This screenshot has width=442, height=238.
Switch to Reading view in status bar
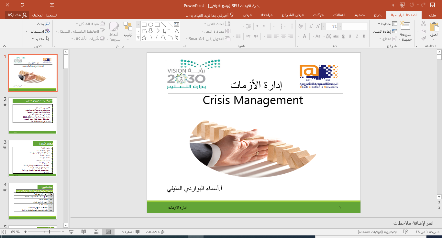point(84,232)
